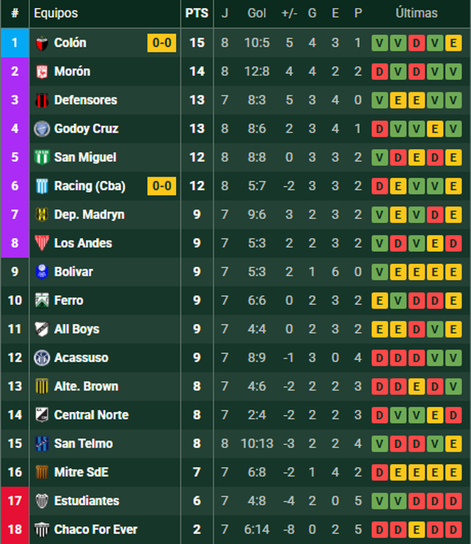The width and height of the screenshot is (471, 544).
Task: Sort by Gol column header
Action: [x=257, y=13]
